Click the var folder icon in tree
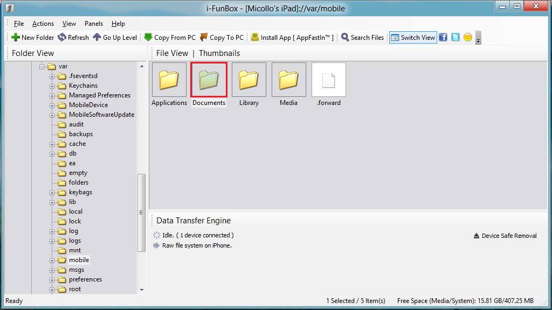This screenshot has width=552, height=310. click(52, 66)
